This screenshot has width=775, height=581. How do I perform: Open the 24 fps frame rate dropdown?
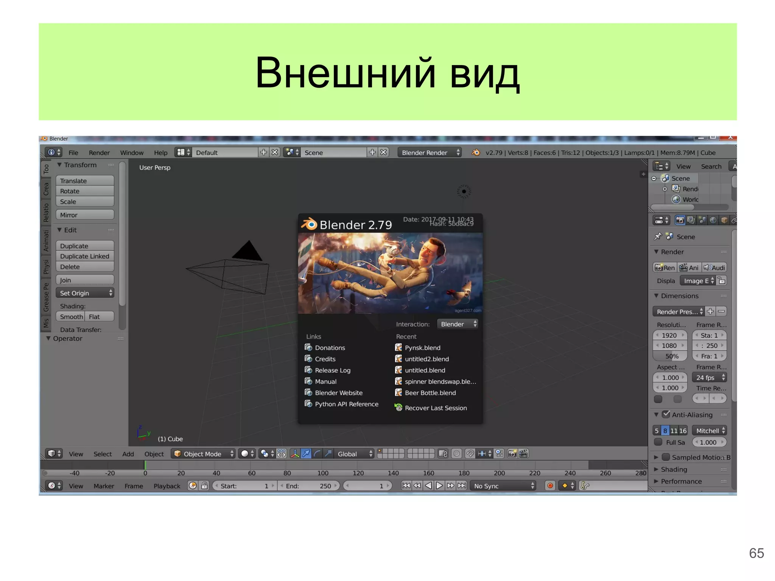pyautogui.click(x=710, y=377)
